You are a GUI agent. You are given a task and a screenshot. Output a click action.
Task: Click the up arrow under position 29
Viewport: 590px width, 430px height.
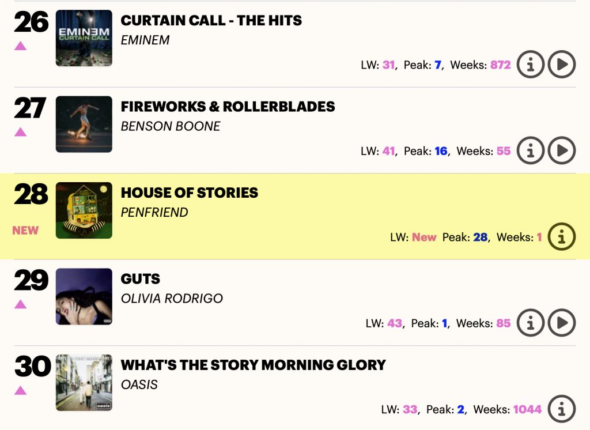point(20,304)
